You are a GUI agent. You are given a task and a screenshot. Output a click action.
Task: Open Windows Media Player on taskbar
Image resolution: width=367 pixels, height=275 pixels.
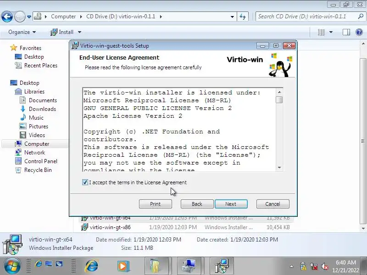click(123, 266)
